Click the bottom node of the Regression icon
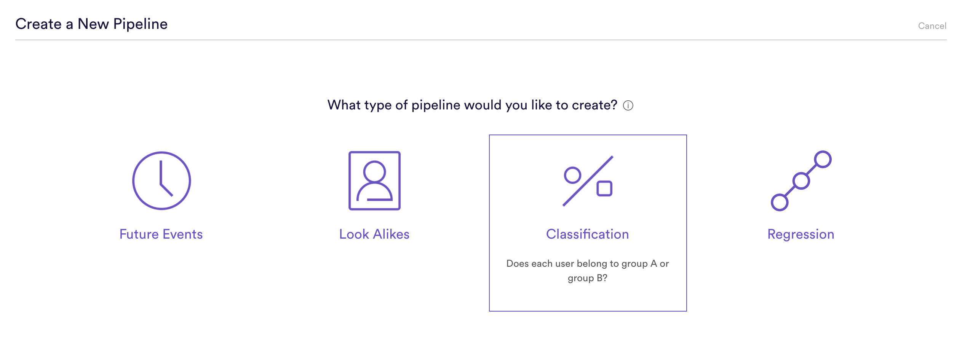 pyautogui.click(x=780, y=202)
